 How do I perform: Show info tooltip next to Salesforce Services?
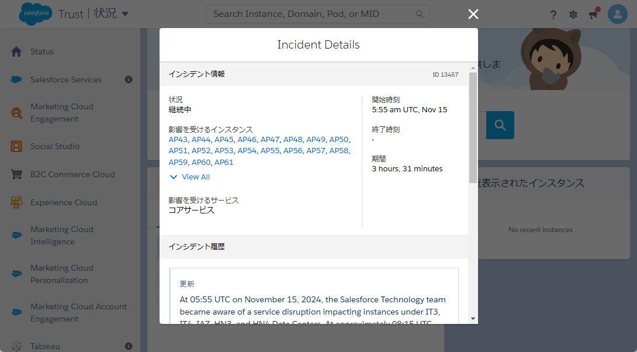click(128, 80)
